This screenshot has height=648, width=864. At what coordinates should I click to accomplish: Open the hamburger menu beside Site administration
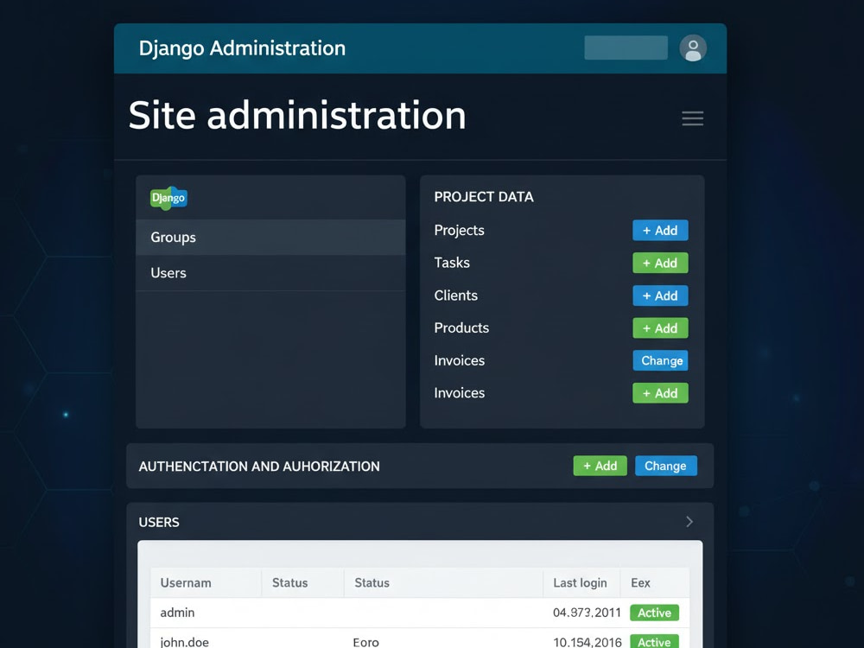[693, 118]
